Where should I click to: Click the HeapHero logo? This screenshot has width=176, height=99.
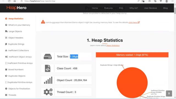pos(16,8)
